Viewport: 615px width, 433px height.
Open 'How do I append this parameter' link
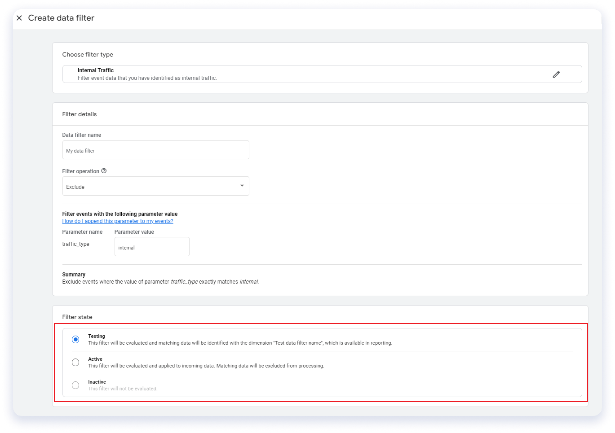click(118, 221)
